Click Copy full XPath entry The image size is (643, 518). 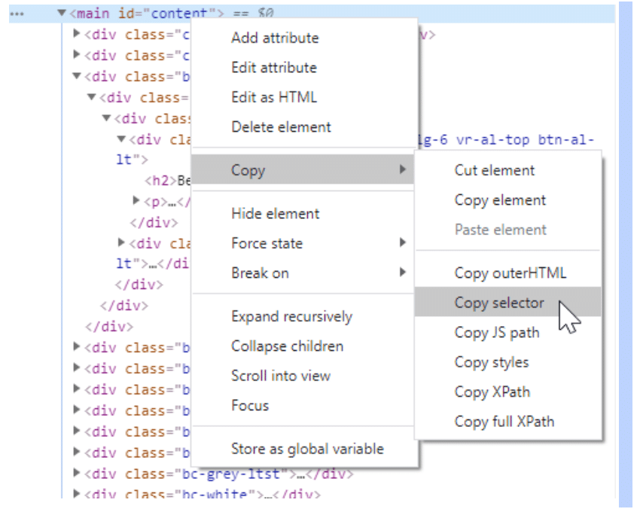click(x=504, y=422)
